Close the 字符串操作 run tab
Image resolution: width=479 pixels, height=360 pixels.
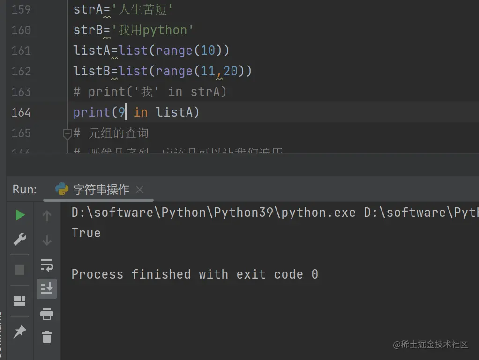click(x=140, y=190)
